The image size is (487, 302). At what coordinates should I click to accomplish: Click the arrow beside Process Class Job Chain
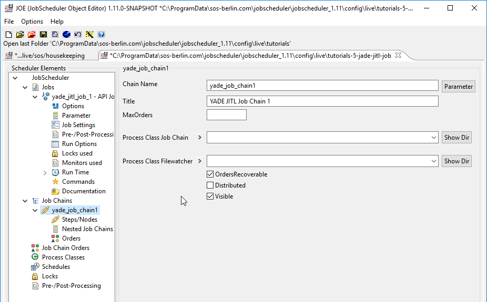click(x=200, y=138)
